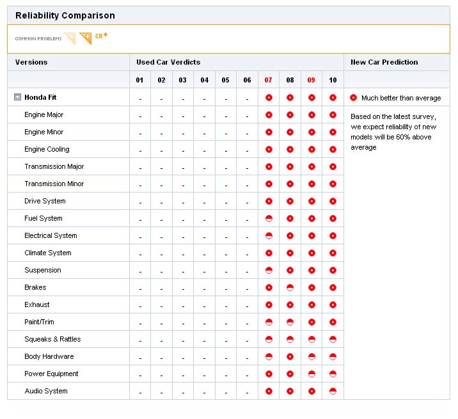The height and width of the screenshot is (419, 458).
Task: Click the Exhaust row label
Action: click(x=37, y=304)
